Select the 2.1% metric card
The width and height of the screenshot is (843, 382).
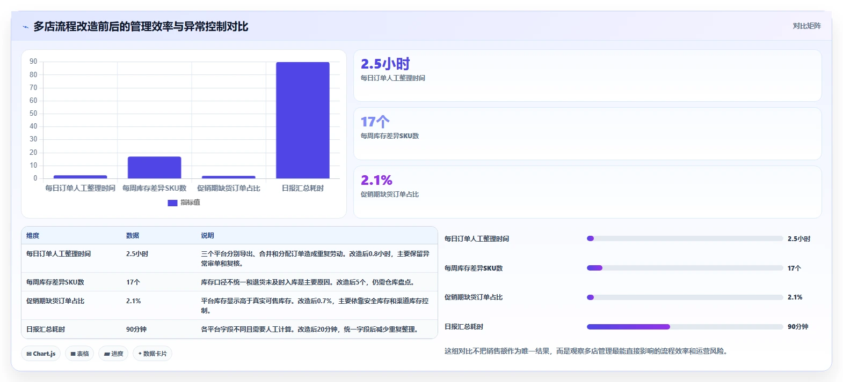(587, 192)
